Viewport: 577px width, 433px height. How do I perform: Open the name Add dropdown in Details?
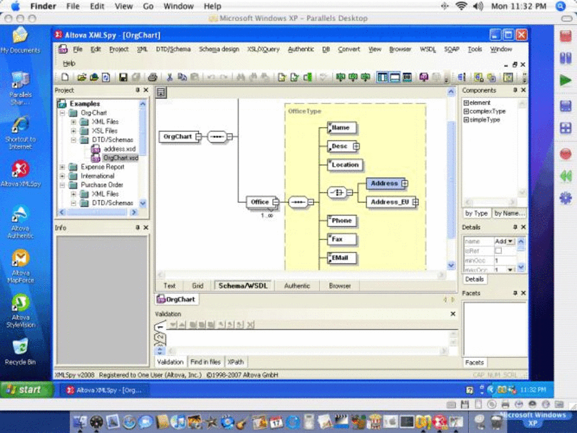point(510,241)
